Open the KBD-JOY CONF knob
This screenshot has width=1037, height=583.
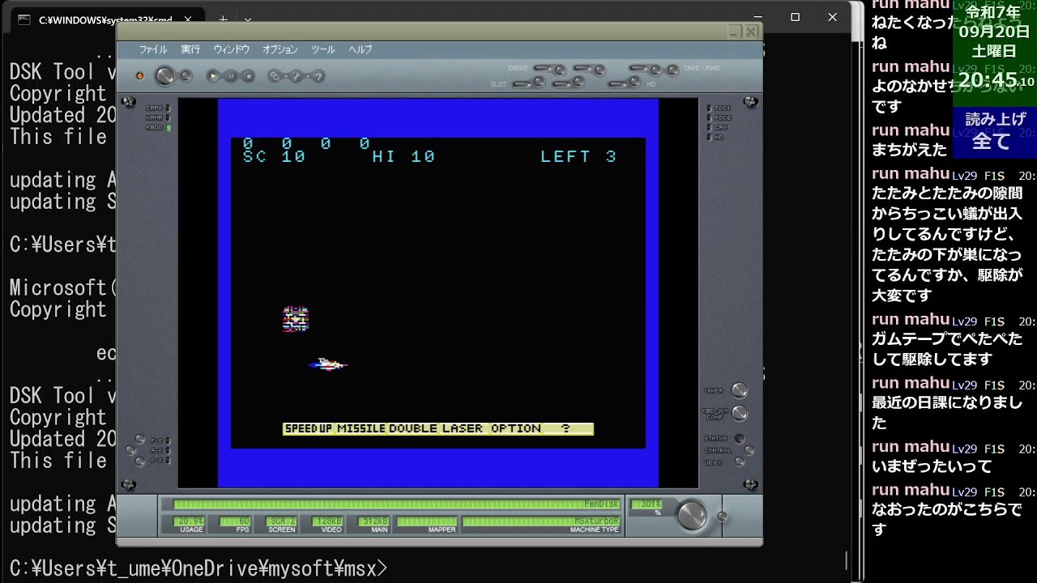[x=740, y=413]
